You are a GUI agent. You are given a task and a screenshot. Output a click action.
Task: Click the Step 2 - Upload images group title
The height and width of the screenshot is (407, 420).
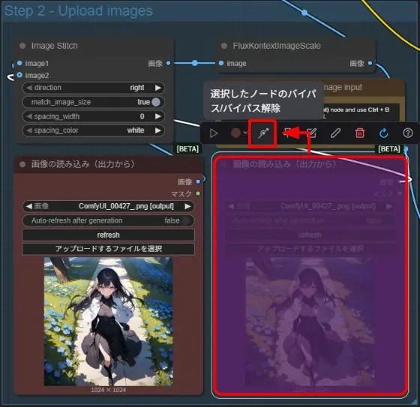tap(79, 11)
